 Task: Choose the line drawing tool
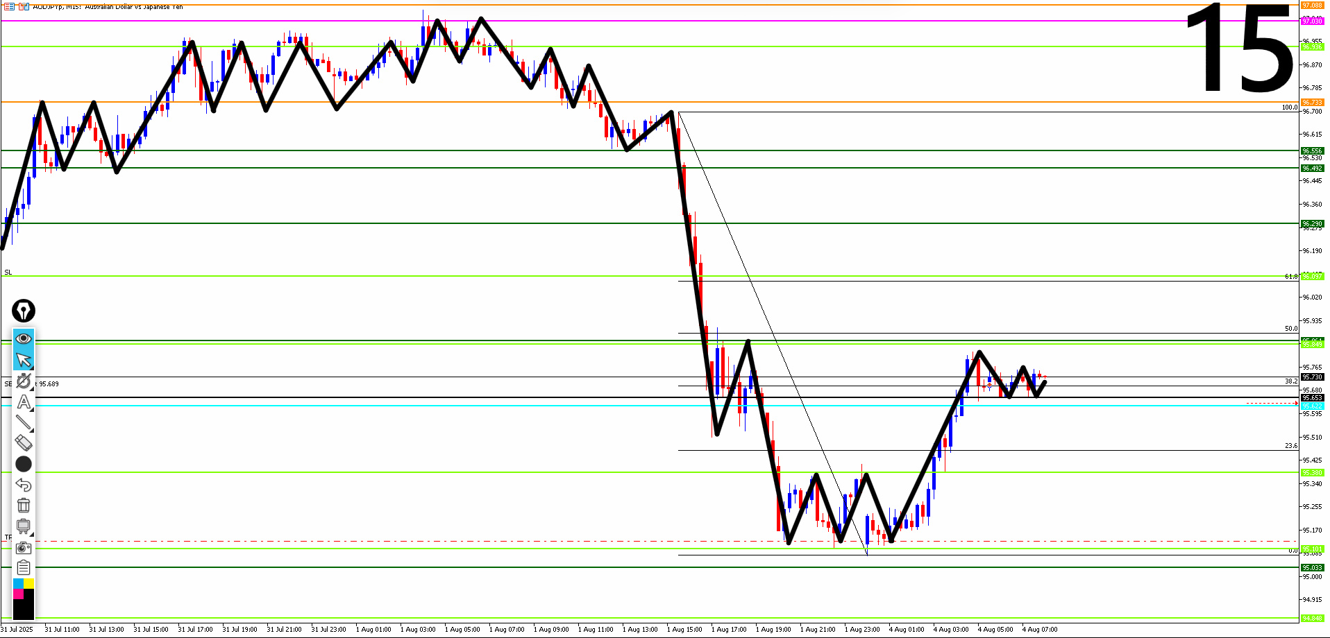click(24, 422)
